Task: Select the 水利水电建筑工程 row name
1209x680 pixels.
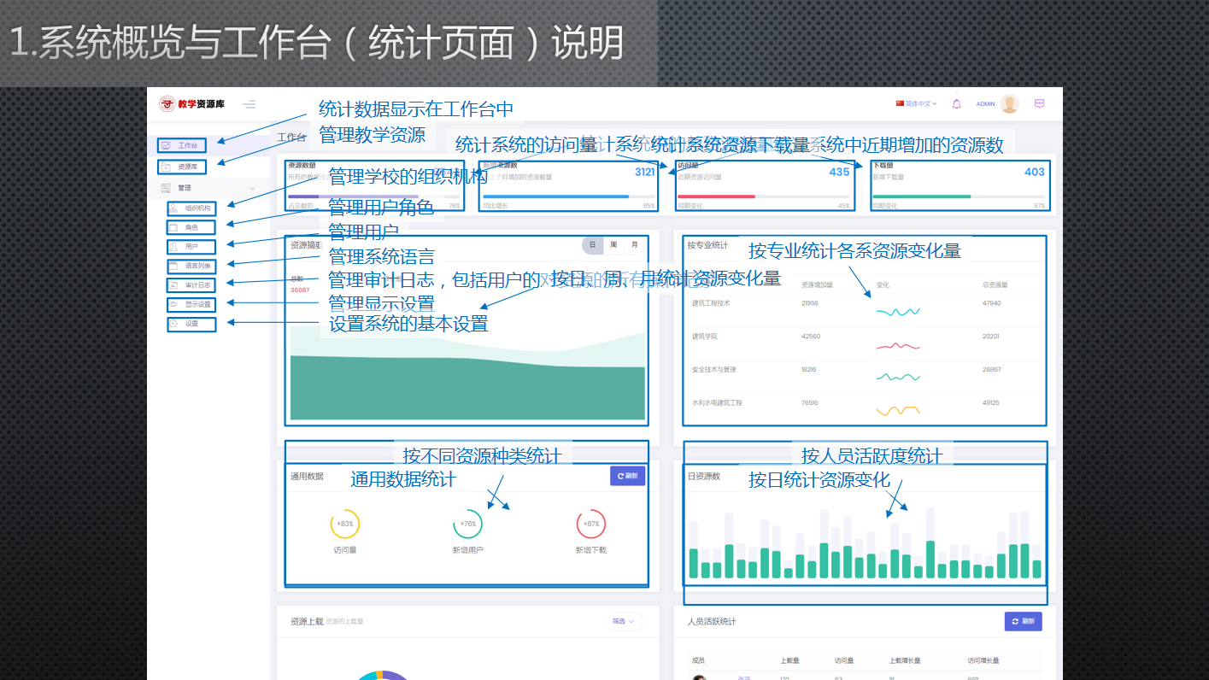Action: tap(717, 402)
